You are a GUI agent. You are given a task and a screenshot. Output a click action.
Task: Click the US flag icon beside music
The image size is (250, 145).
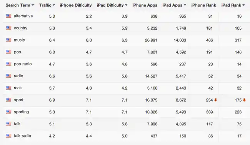click(x=8, y=40)
